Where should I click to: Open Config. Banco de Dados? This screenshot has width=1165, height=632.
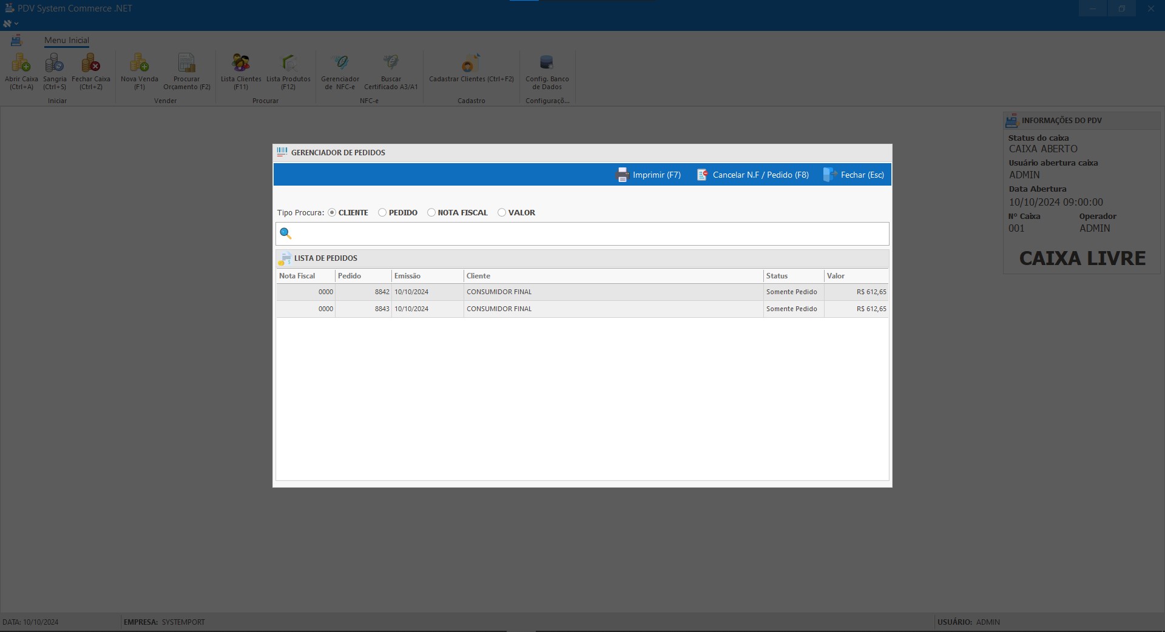[547, 63]
